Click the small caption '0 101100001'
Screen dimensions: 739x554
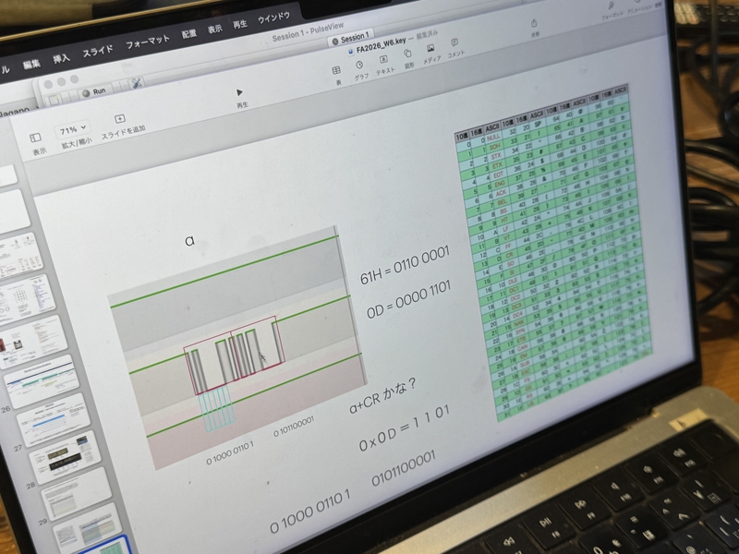[x=294, y=426]
